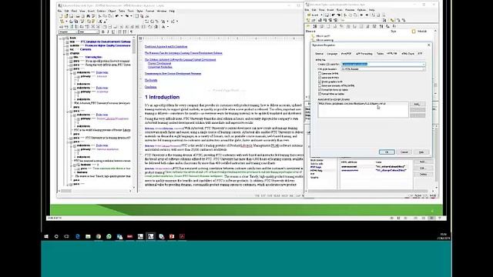This screenshot has width=493, height=277.
Task: Toggle Format list items as tables checkbox
Action: [x=320, y=90]
